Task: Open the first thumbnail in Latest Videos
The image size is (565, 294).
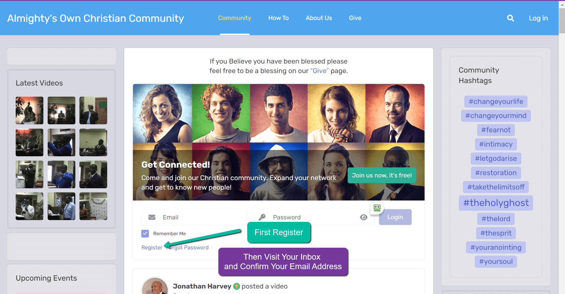Action: tap(30, 111)
